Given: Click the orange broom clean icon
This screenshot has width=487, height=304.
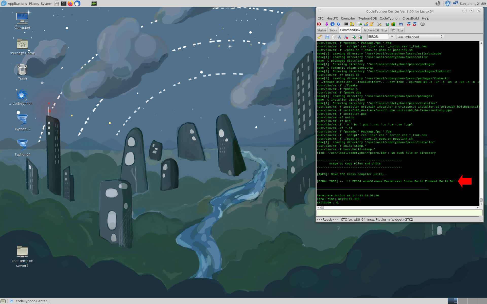Looking at the screenshot, I should 372,24.
